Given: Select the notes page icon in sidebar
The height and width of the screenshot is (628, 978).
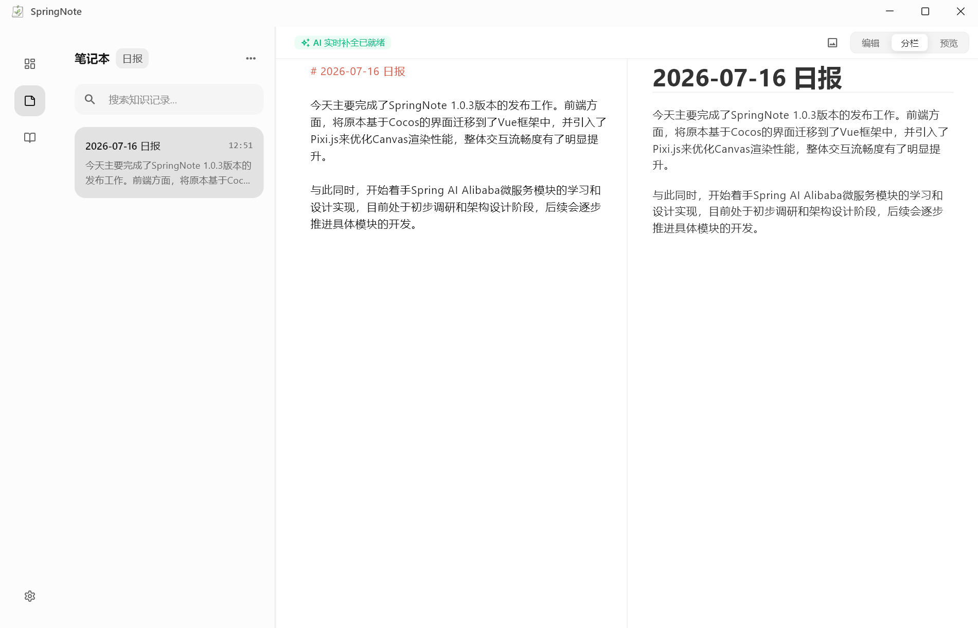Looking at the screenshot, I should (30, 101).
